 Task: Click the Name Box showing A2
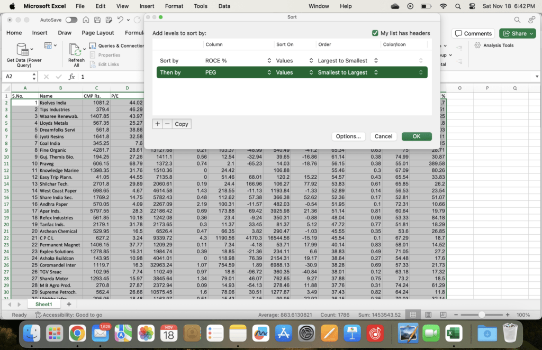(20, 77)
